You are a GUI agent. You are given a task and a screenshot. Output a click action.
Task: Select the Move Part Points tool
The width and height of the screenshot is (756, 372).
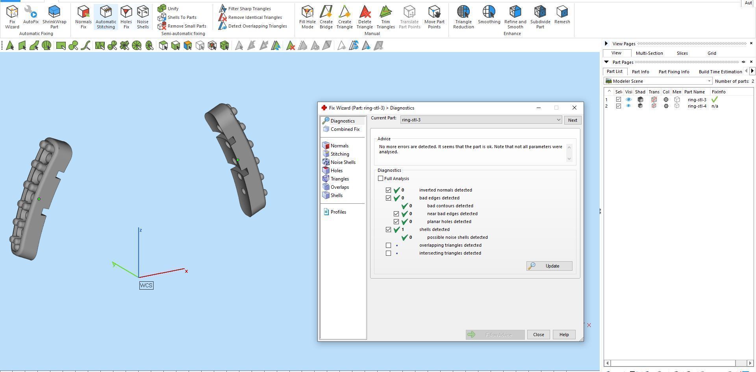click(x=434, y=17)
